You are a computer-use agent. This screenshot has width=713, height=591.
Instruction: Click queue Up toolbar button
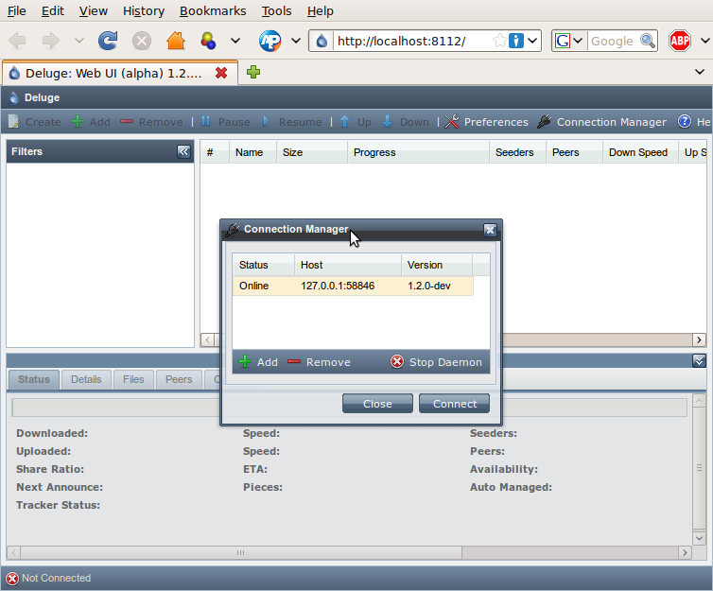356,122
